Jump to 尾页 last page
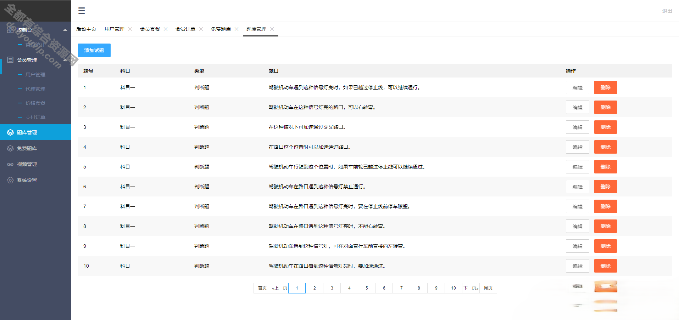This screenshot has width=679, height=320. coord(488,288)
